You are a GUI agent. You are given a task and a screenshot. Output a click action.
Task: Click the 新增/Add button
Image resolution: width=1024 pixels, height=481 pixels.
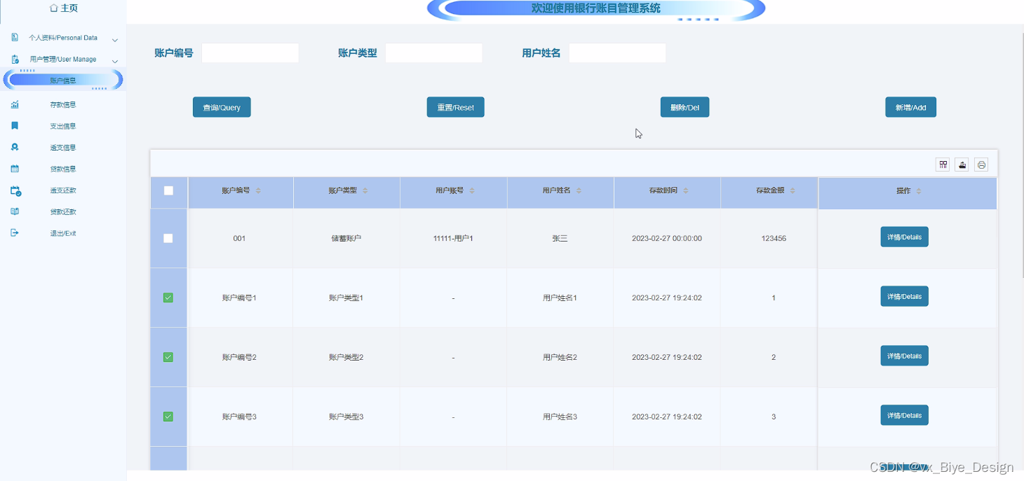910,107
